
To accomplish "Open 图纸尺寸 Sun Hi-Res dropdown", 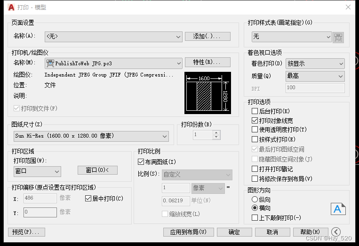I will 91,136.
